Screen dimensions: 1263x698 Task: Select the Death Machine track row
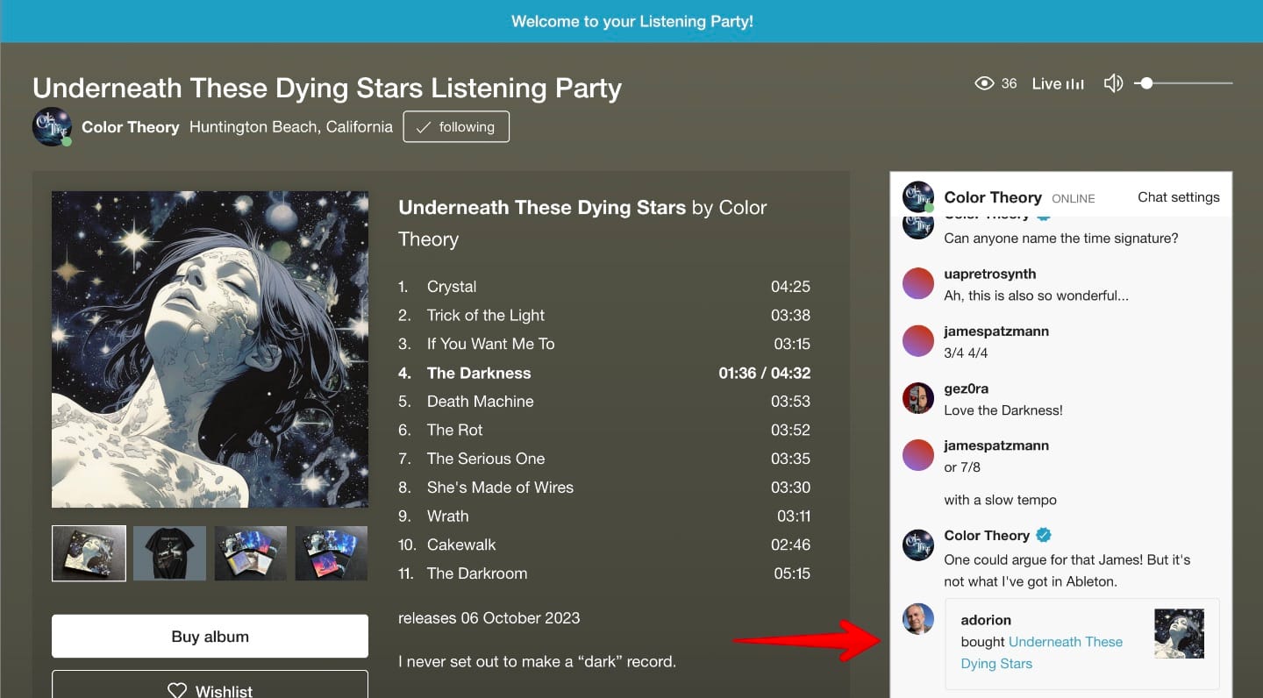click(480, 401)
